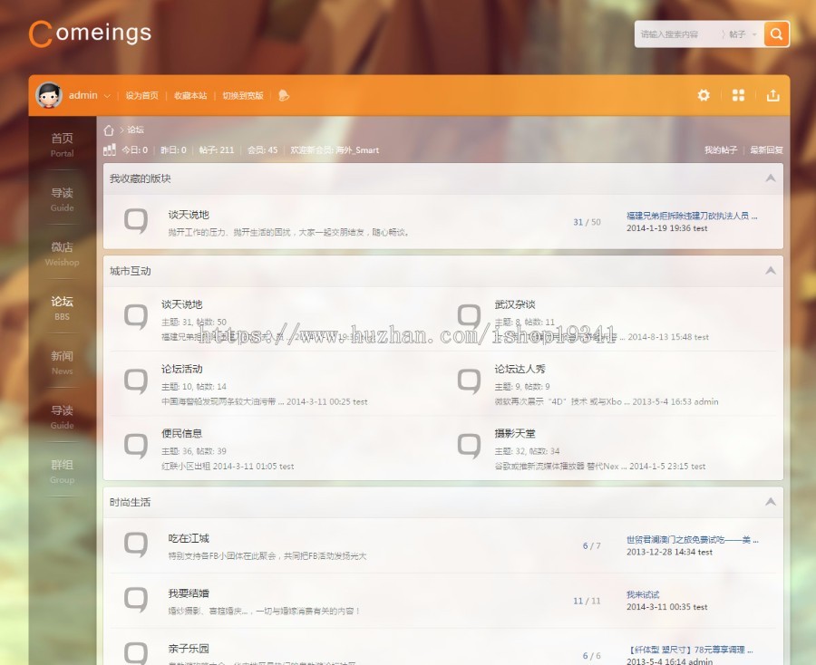This screenshot has height=665, width=816.
Task: Open 微店 Weishop in the sidebar
Action: (x=62, y=253)
